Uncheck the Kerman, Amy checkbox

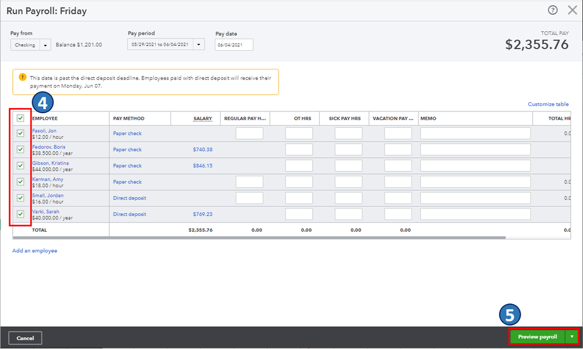click(x=20, y=182)
